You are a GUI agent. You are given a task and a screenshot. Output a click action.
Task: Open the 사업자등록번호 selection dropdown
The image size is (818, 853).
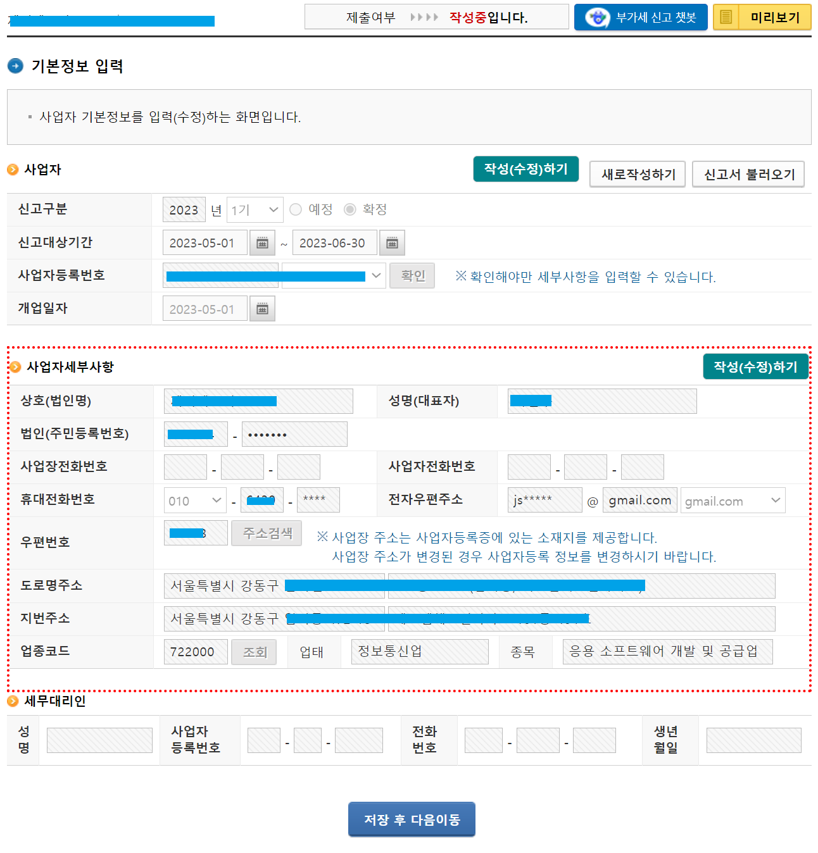[375, 275]
